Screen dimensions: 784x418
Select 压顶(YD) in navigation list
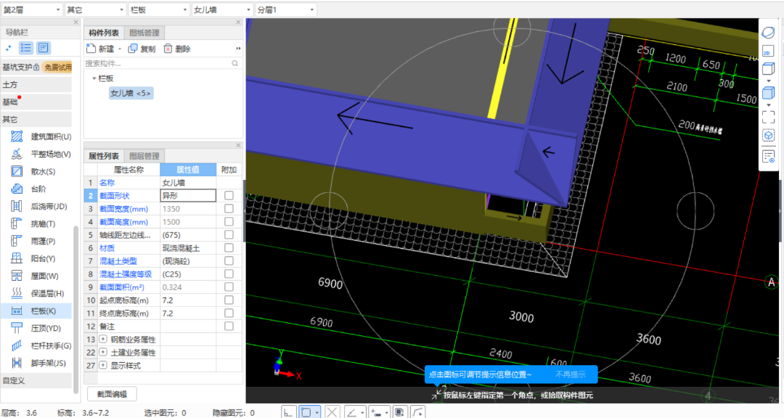coord(36,328)
